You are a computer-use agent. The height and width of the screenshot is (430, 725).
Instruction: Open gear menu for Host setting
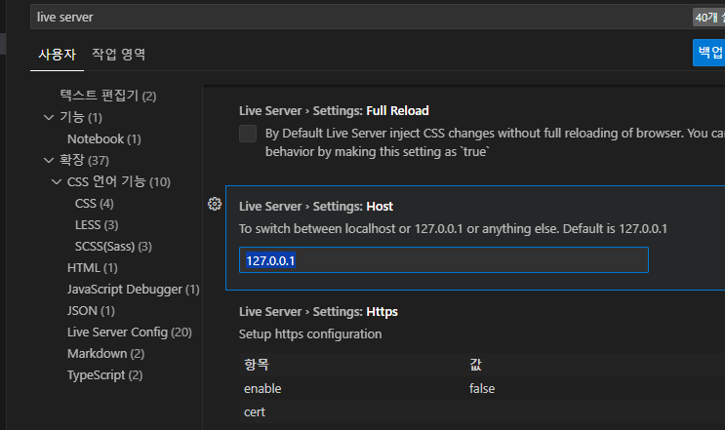[215, 204]
